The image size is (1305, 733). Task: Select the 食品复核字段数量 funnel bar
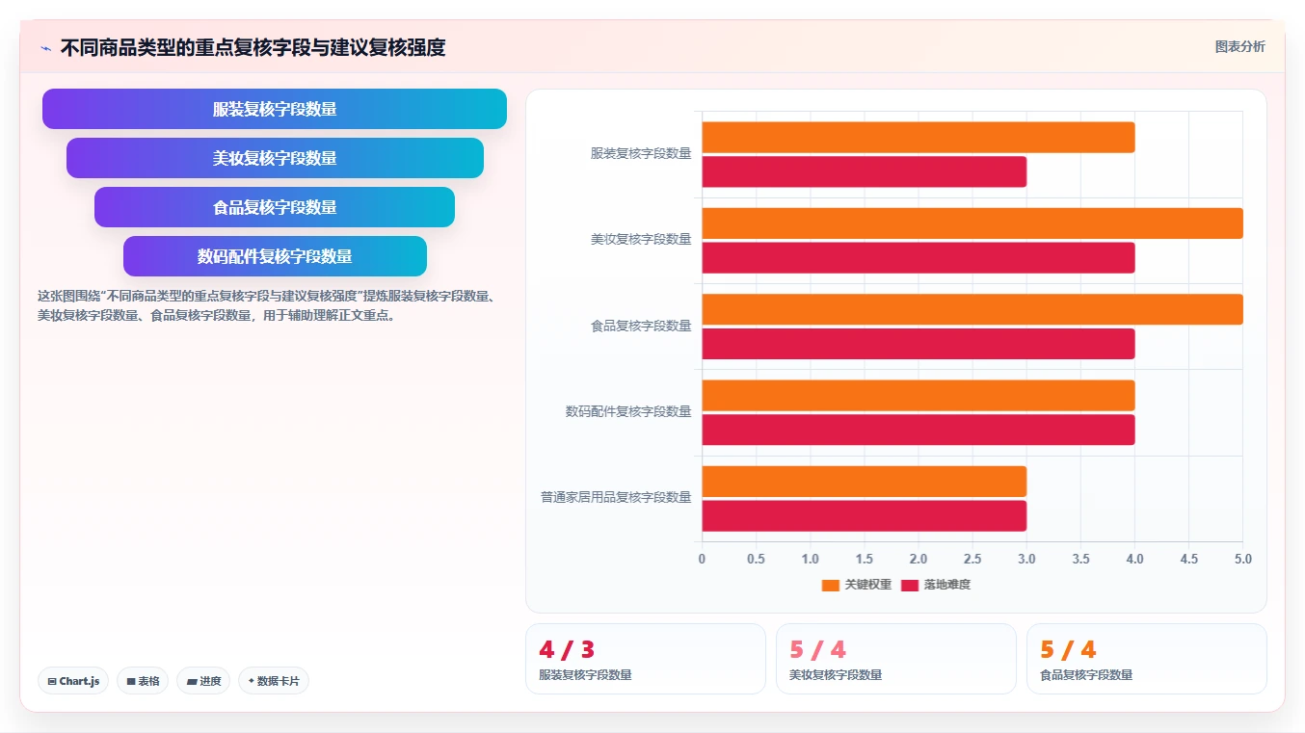[275, 207]
